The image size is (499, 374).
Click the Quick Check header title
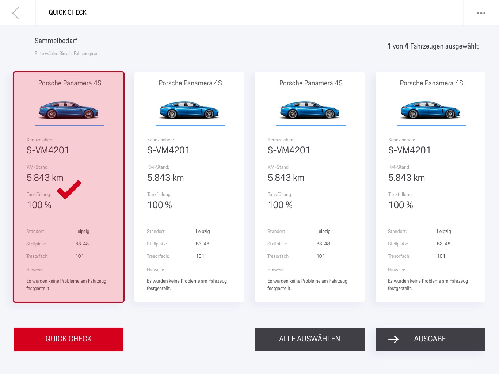(68, 12)
